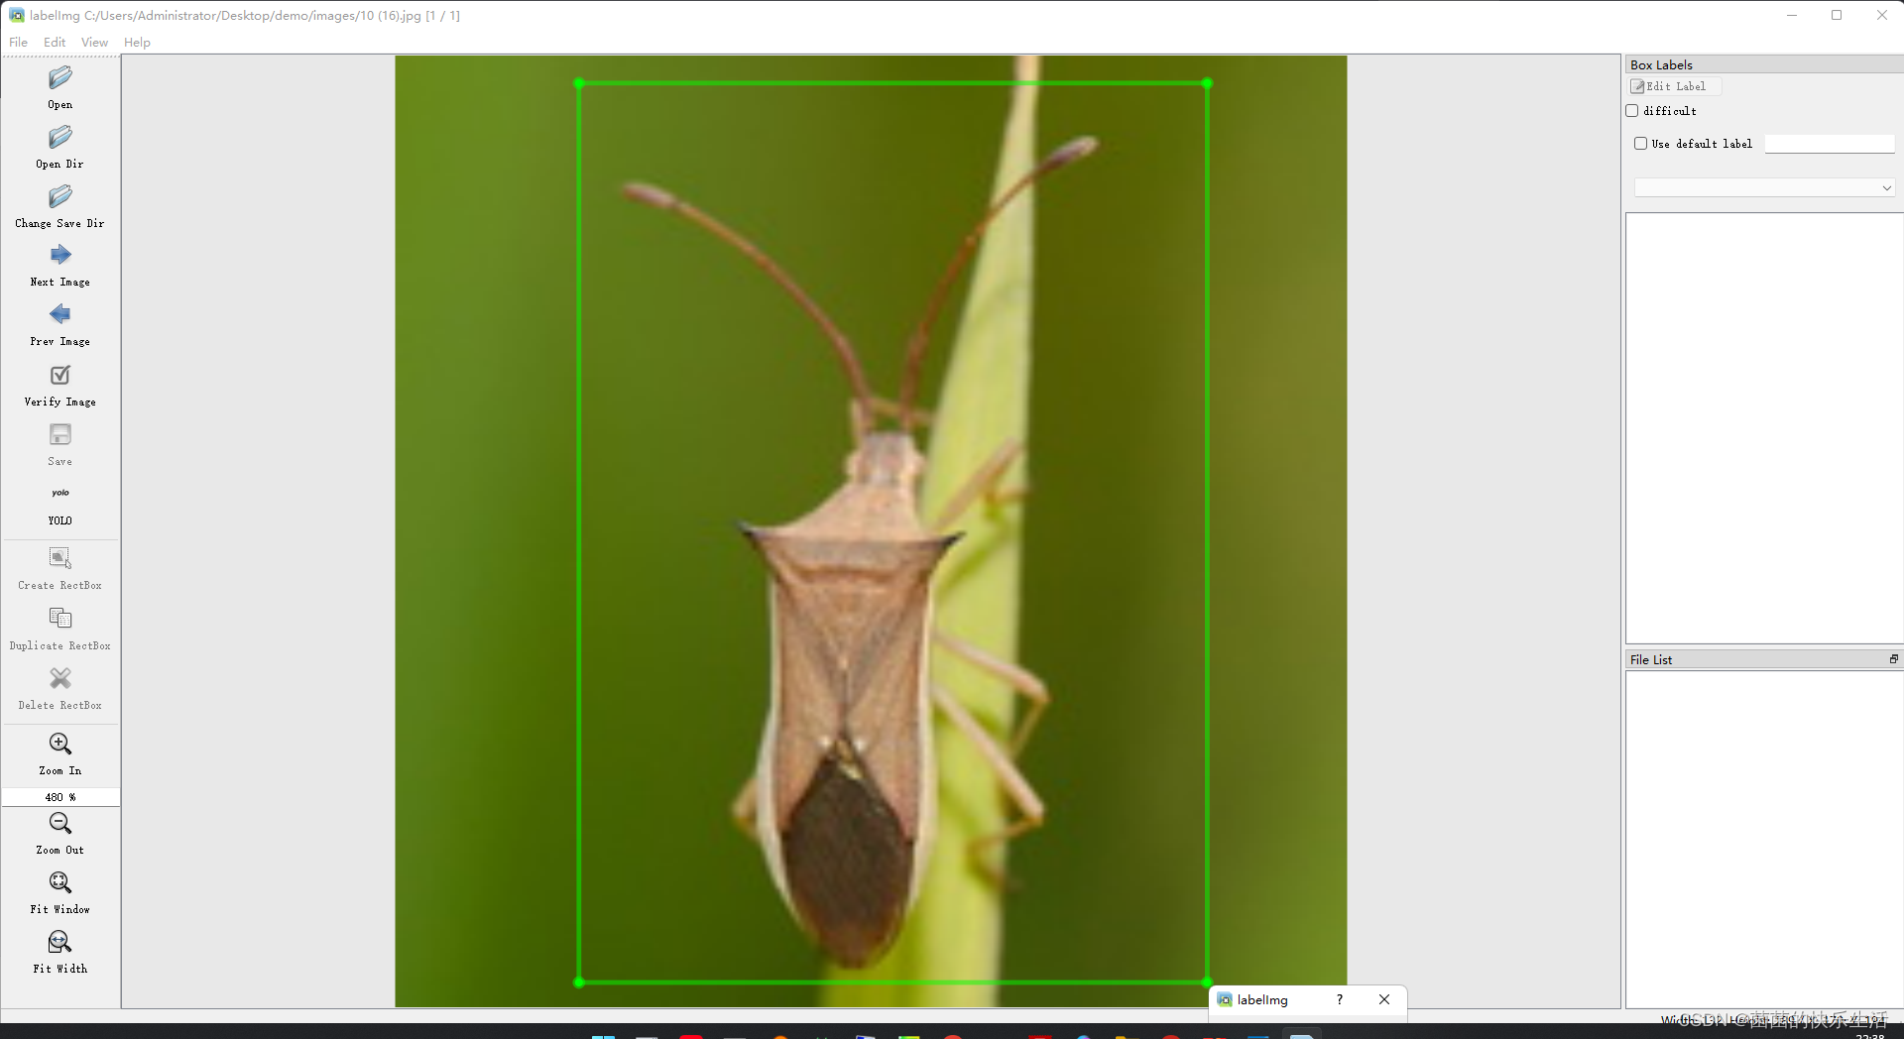Screen dimensions: 1904x1039
Task: Click the empty Box Labels list area
Action: (x=1764, y=427)
